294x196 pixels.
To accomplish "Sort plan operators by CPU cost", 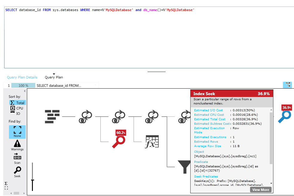I will 17,108.
